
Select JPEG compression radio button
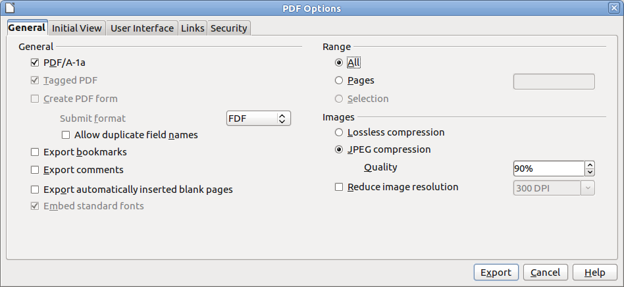[x=339, y=149]
